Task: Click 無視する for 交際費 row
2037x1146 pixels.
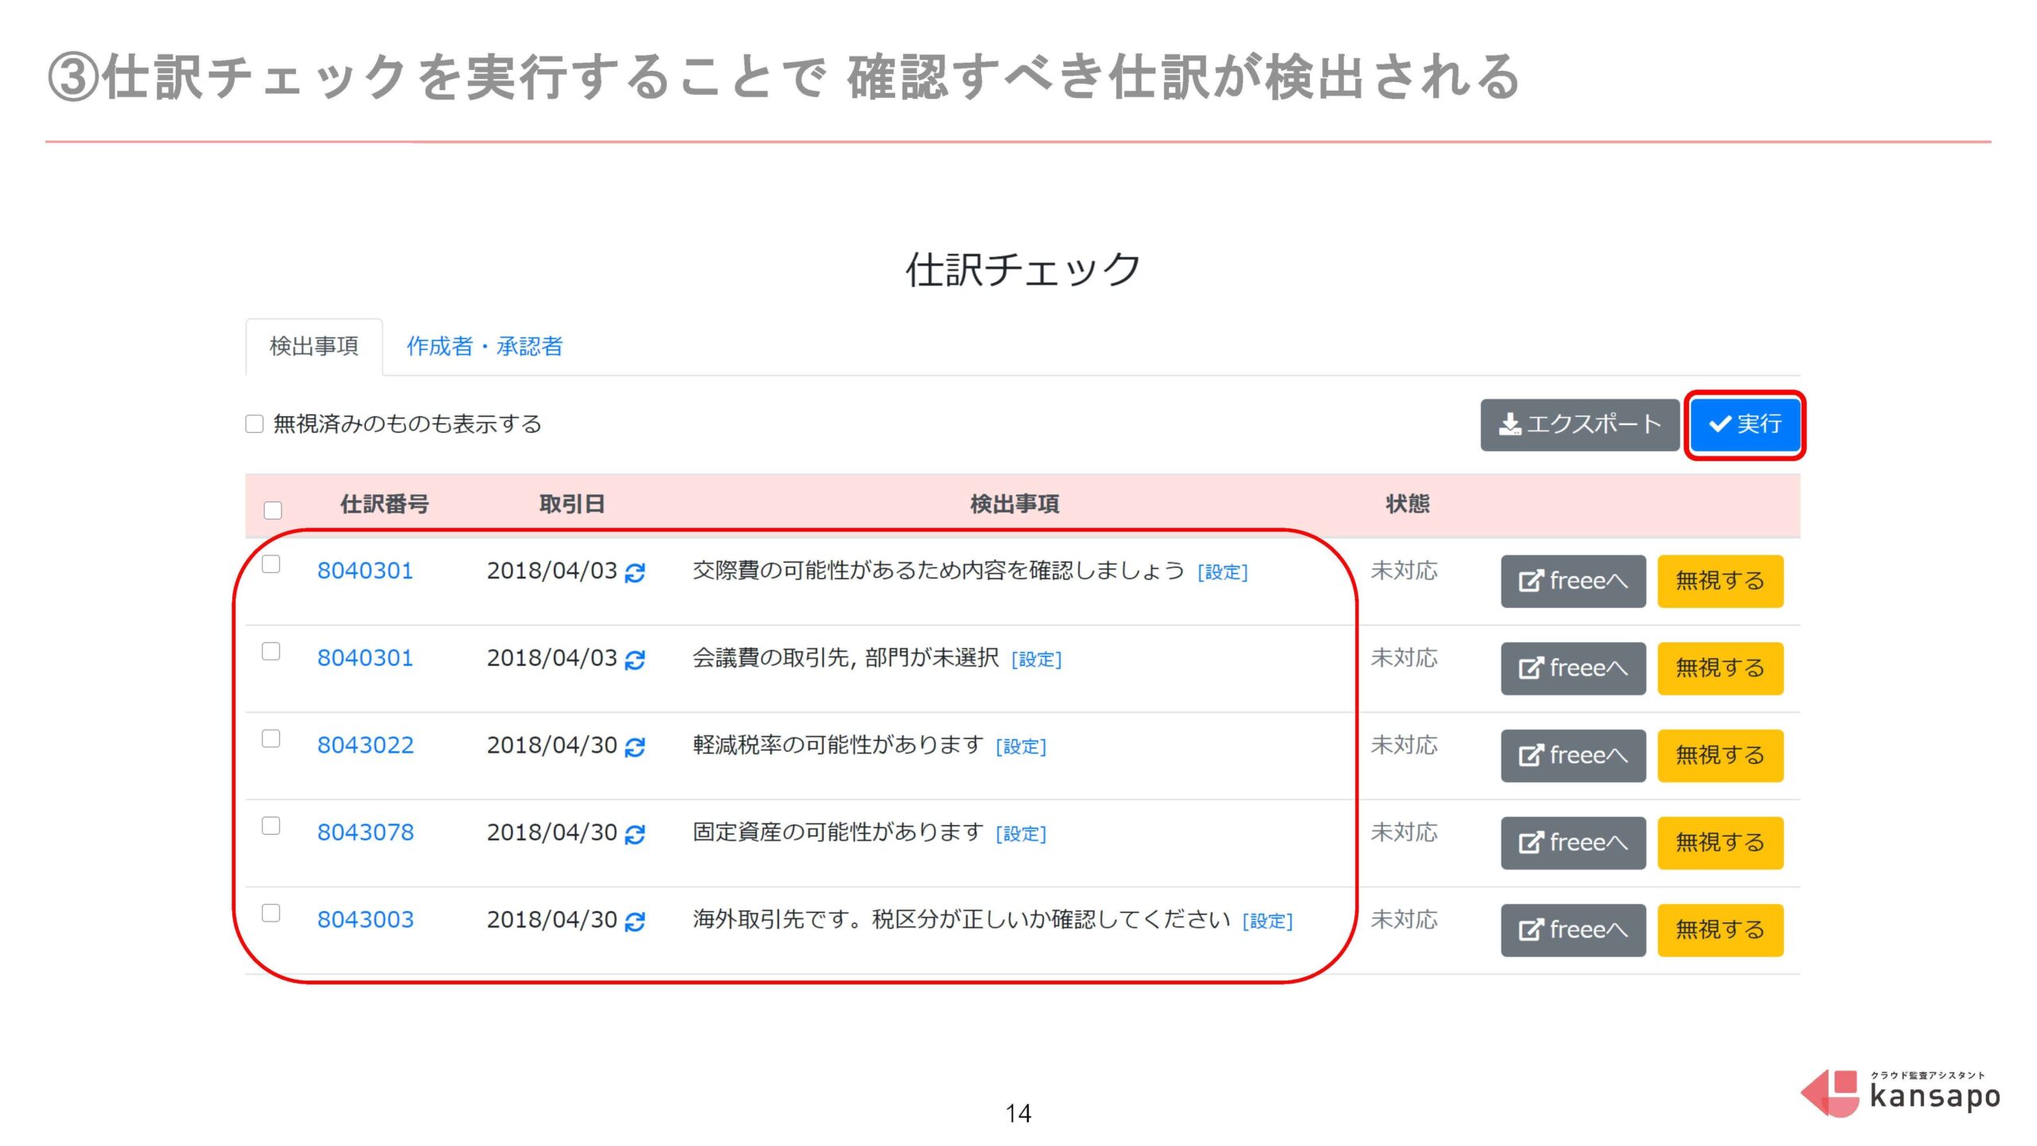Action: 1720,581
